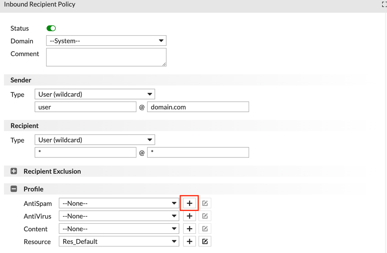Screen dimensions: 387x253
Task: Click the Content profile edit icon
Action: [205, 229]
